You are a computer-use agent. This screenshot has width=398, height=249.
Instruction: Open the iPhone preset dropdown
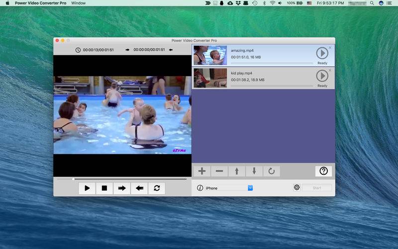coord(250,188)
